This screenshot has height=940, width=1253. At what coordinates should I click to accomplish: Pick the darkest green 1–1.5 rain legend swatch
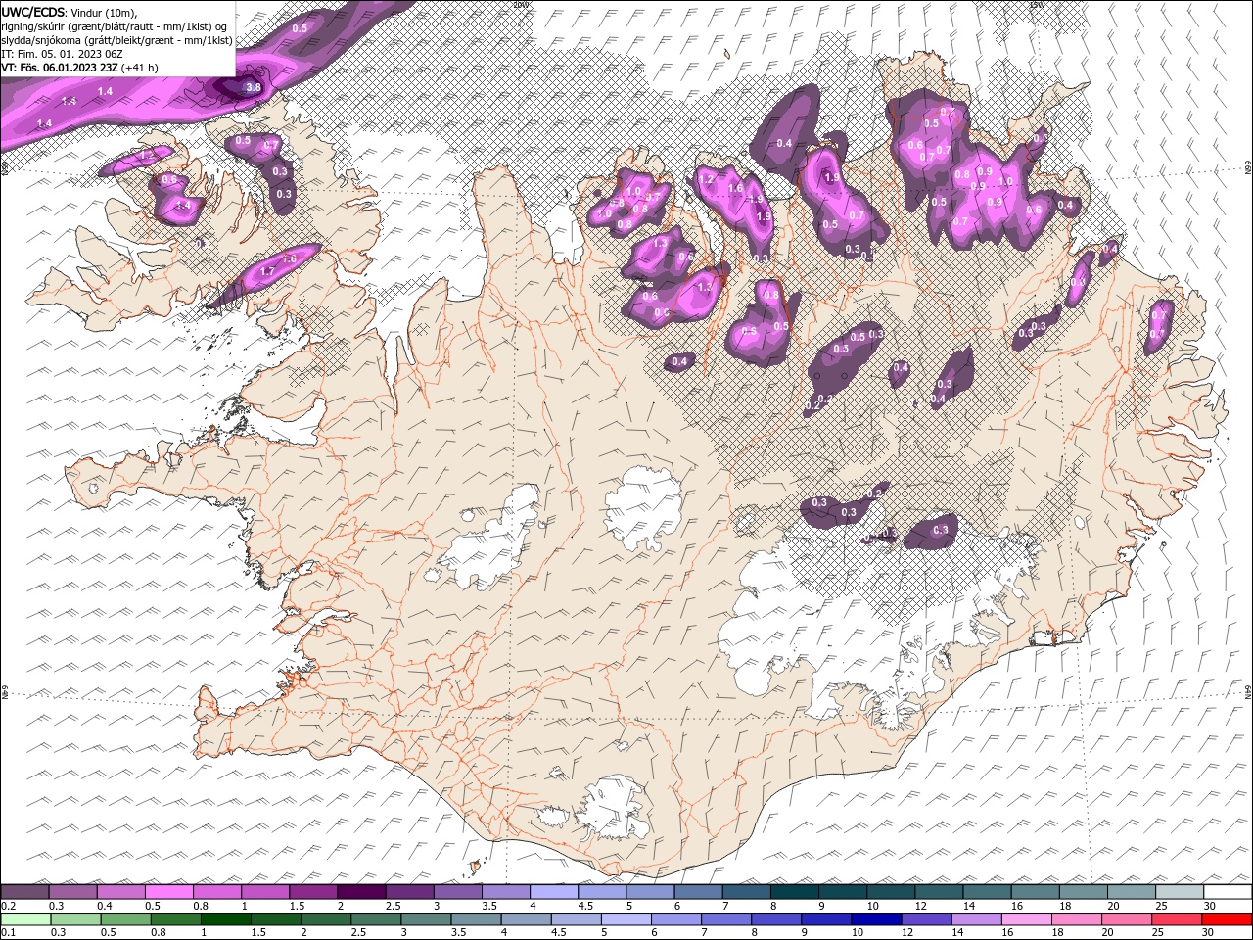[226, 919]
